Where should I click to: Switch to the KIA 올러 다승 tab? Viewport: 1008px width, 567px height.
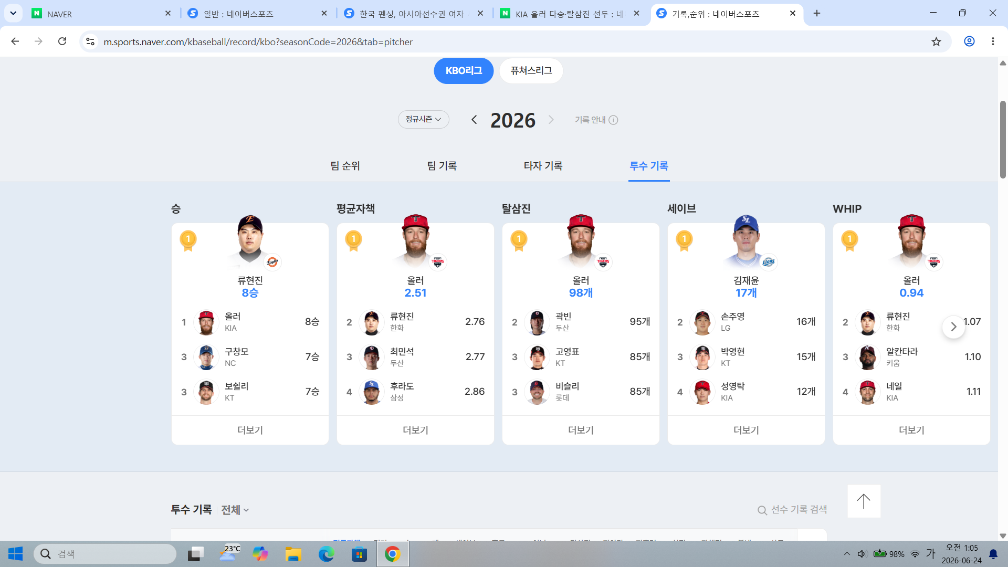pyautogui.click(x=570, y=14)
